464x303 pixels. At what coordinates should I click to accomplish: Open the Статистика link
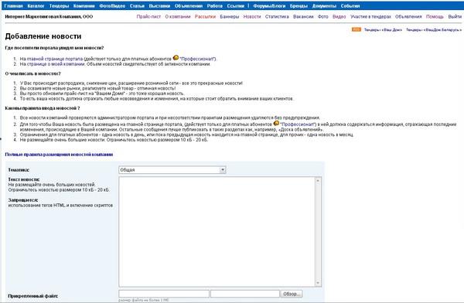(277, 16)
